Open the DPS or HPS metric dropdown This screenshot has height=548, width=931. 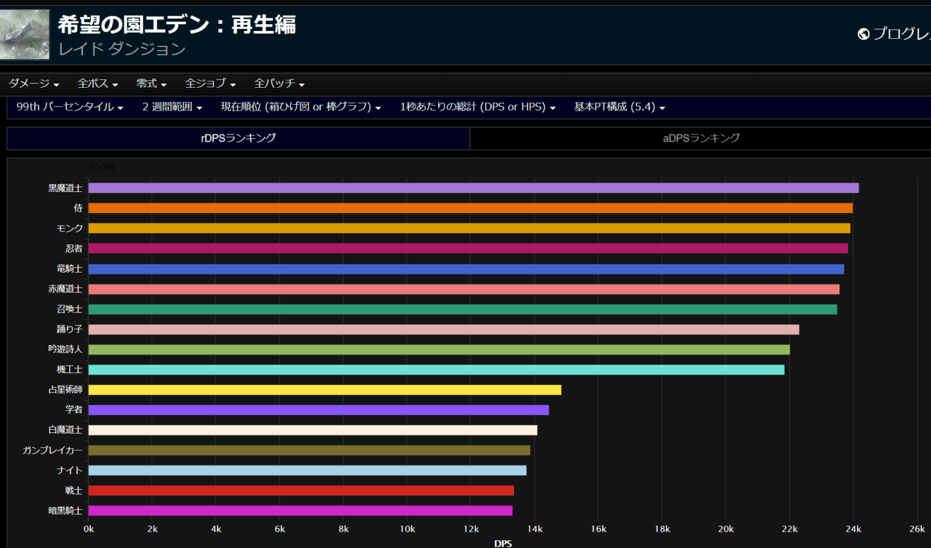(476, 107)
